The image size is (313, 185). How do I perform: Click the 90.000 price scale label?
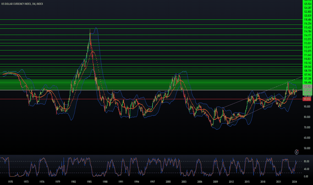tap(307, 107)
